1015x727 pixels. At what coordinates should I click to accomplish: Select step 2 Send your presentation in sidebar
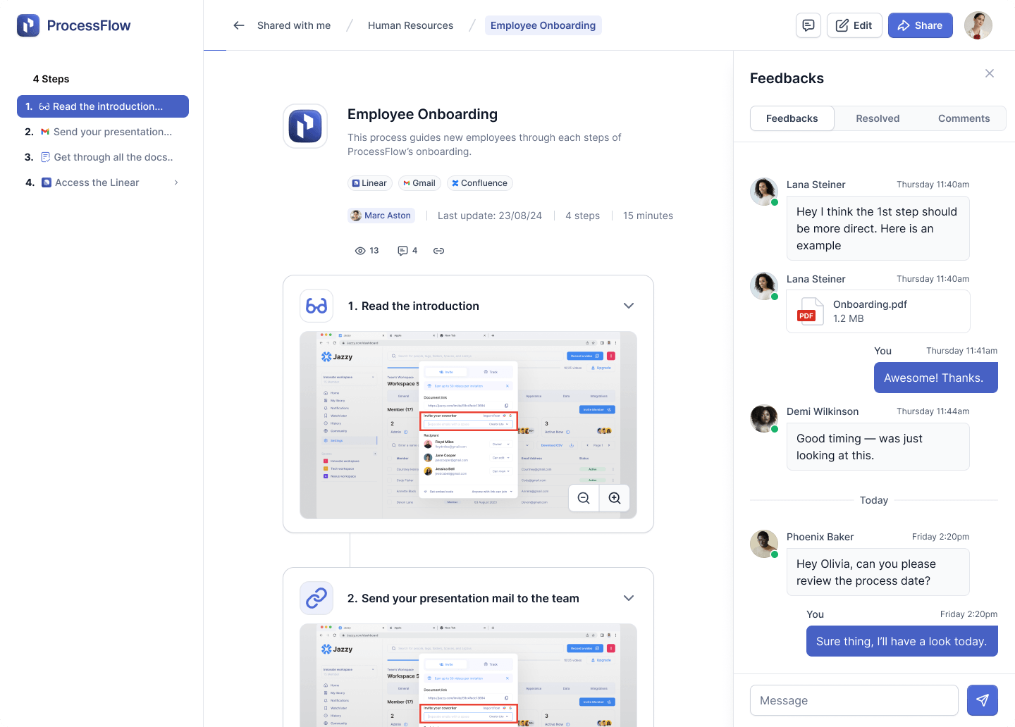(103, 132)
